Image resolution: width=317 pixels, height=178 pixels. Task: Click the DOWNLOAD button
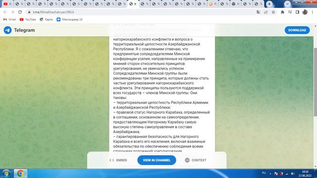click(x=297, y=30)
